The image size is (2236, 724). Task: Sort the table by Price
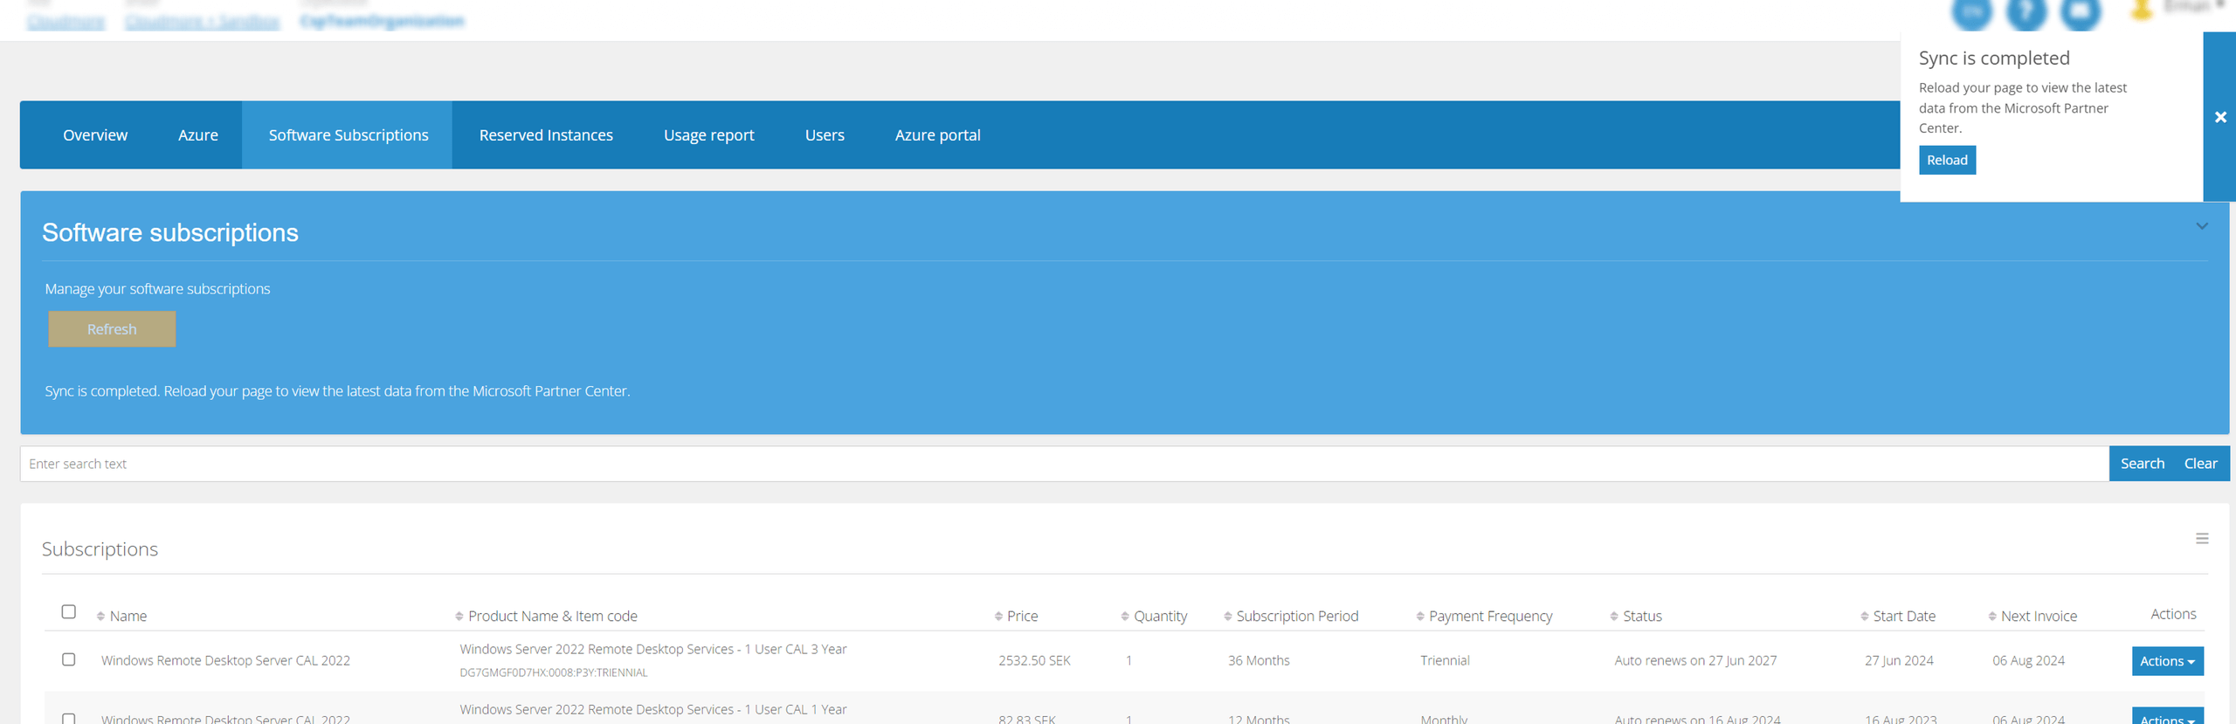1016,616
